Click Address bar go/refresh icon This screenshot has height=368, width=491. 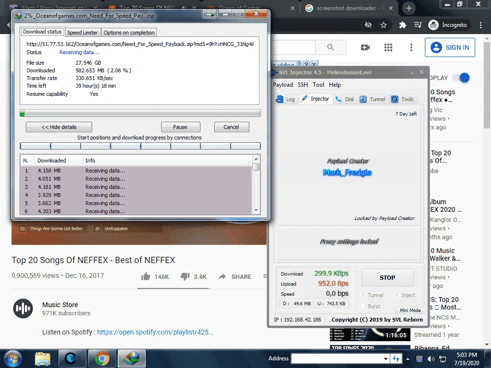coord(396,358)
